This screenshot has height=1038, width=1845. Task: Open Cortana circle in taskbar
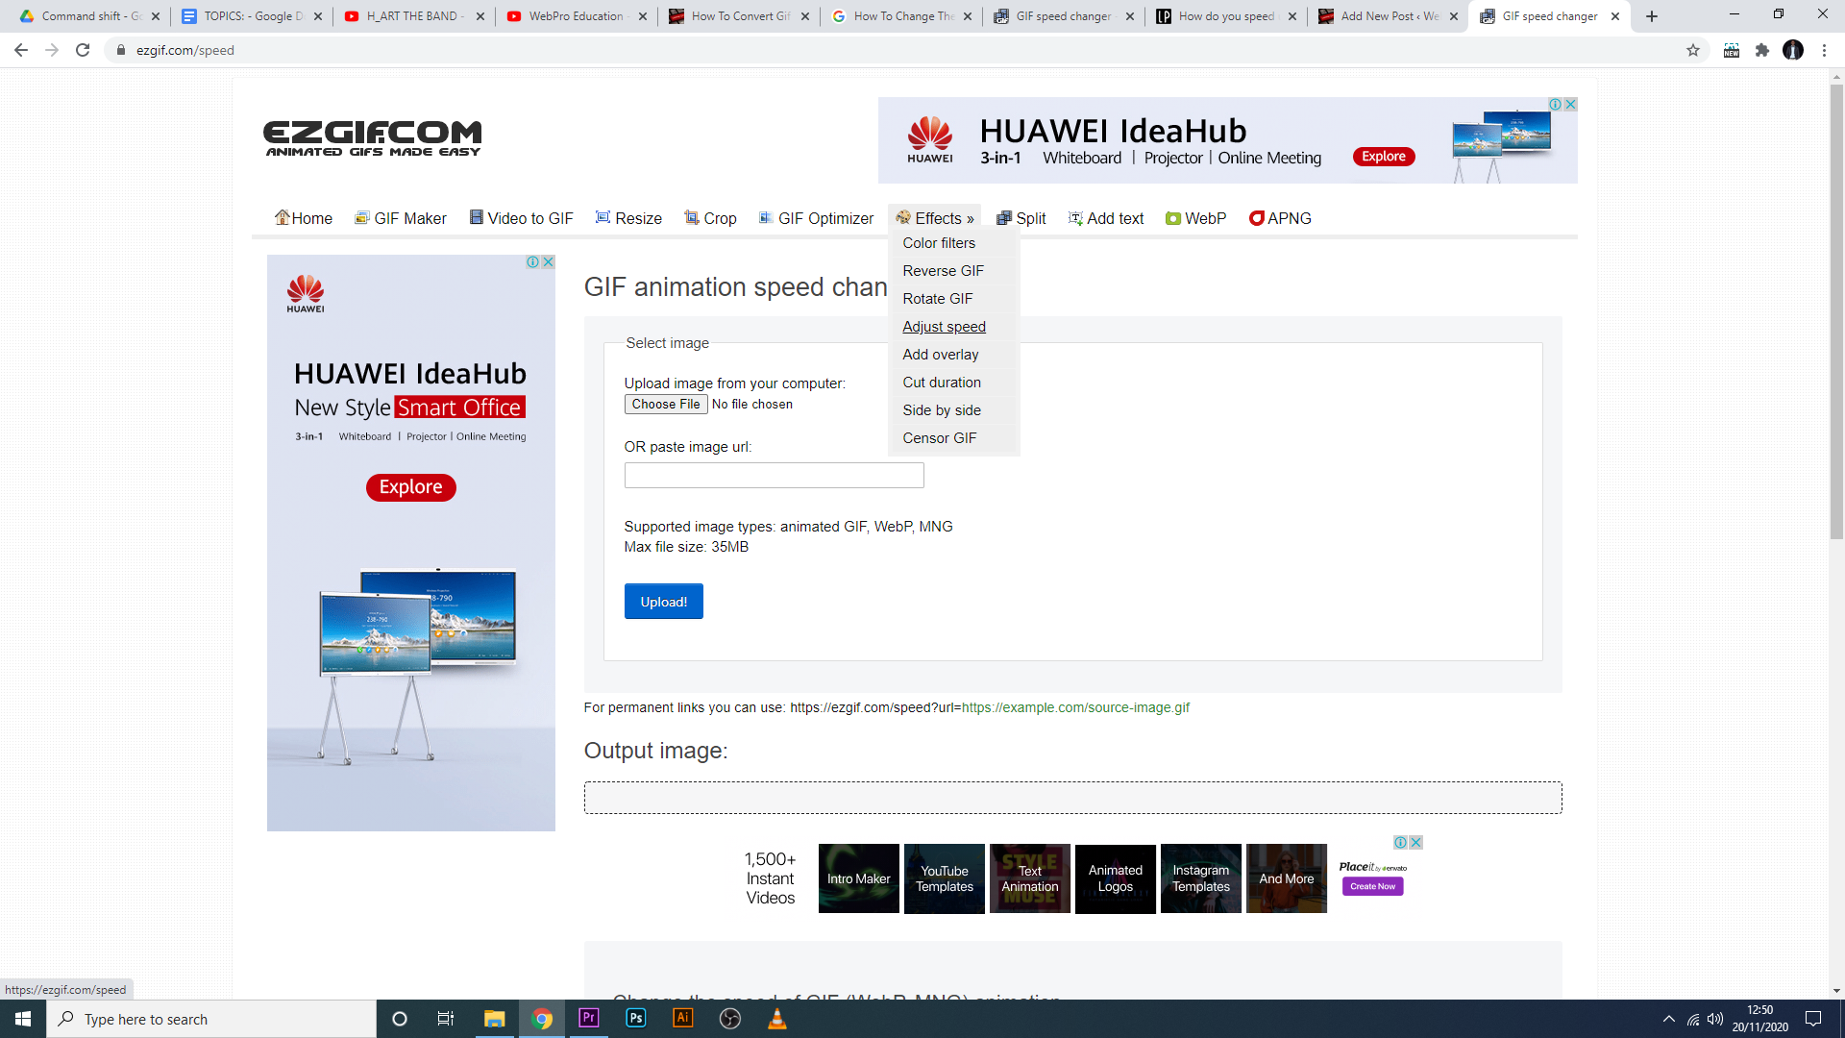(400, 1019)
